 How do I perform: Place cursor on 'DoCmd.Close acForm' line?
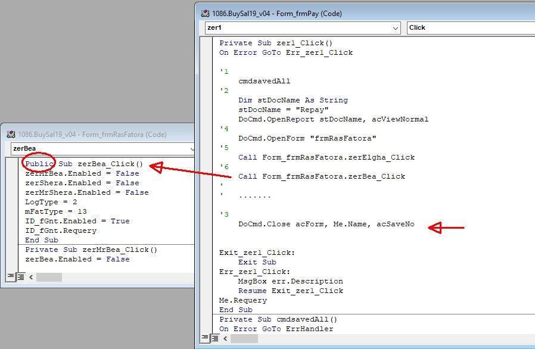click(x=326, y=224)
